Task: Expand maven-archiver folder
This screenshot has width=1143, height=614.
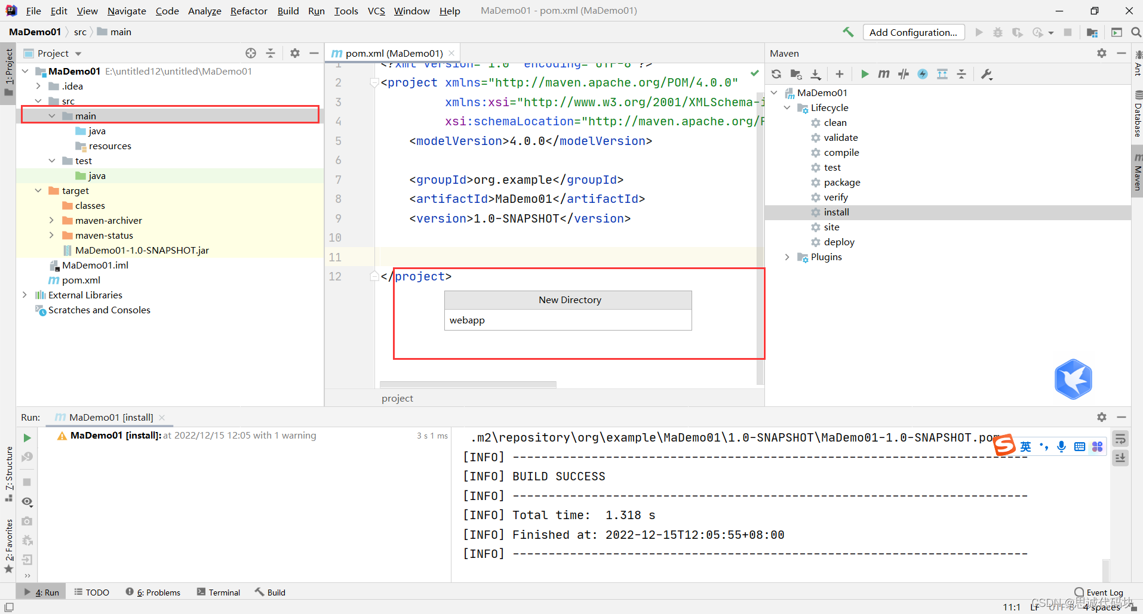Action: pos(52,220)
